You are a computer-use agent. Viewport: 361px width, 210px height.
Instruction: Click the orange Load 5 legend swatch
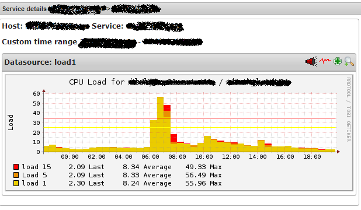[x=16, y=175]
